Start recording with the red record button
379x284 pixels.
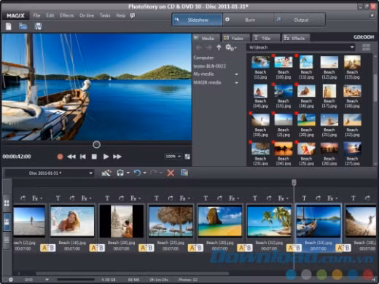coord(60,157)
